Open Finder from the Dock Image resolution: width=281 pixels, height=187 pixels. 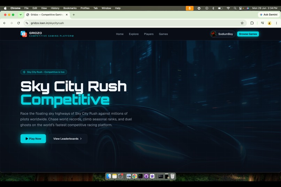click(x=109, y=176)
